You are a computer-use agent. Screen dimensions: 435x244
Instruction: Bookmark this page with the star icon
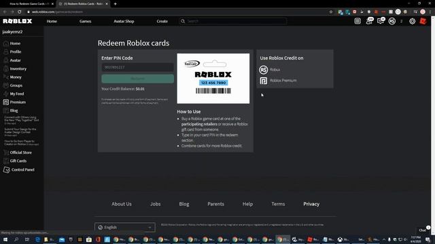click(x=331, y=12)
